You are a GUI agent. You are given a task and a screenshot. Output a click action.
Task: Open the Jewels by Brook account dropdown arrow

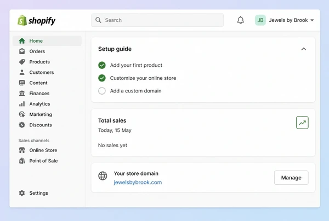(x=312, y=20)
